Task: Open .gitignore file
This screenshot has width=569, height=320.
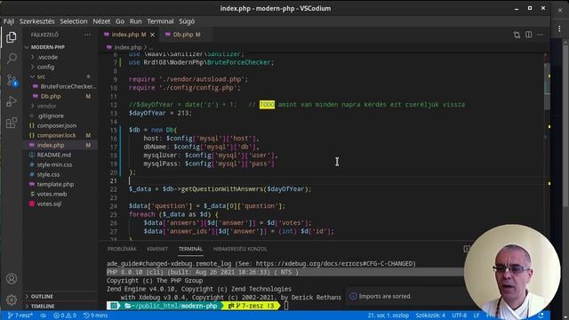Action: point(51,116)
